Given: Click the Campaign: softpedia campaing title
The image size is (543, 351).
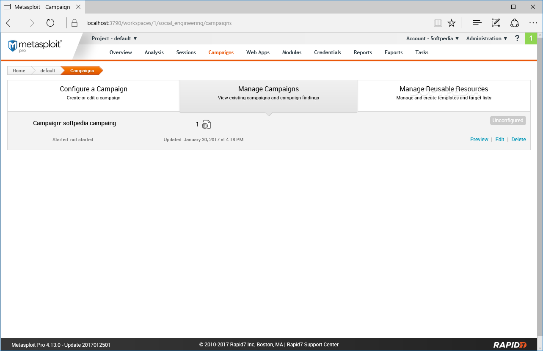Looking at the screenshot, I should click(x=74, y=123).
